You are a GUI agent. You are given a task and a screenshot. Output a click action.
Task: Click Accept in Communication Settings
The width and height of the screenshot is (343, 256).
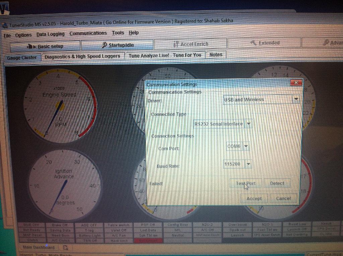pyautogui.click(x=254, y=198)
